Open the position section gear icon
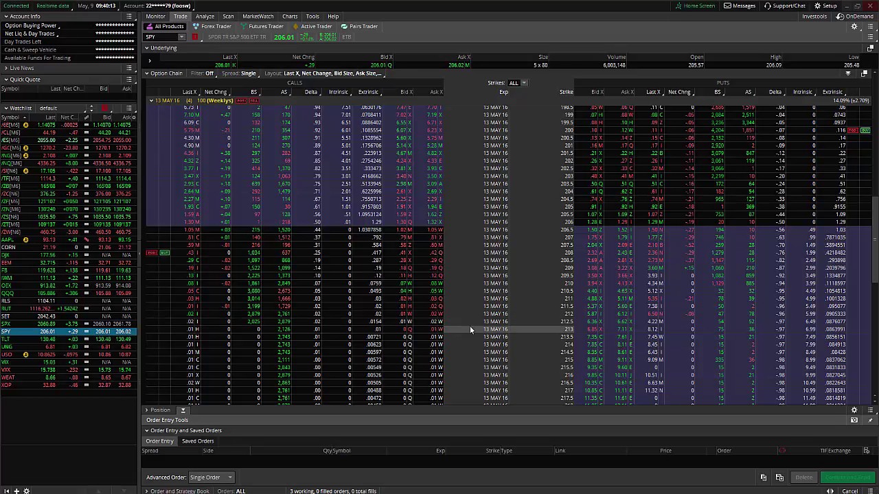 click(x=854, y=410)
